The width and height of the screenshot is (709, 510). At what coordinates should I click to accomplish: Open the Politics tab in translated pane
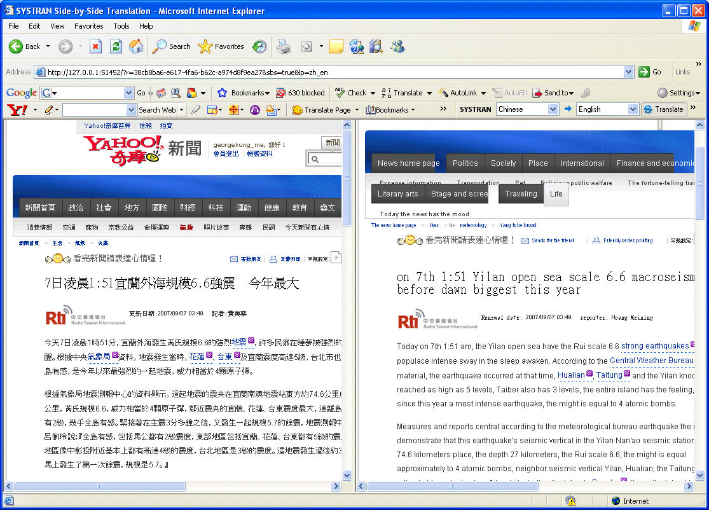465,163
